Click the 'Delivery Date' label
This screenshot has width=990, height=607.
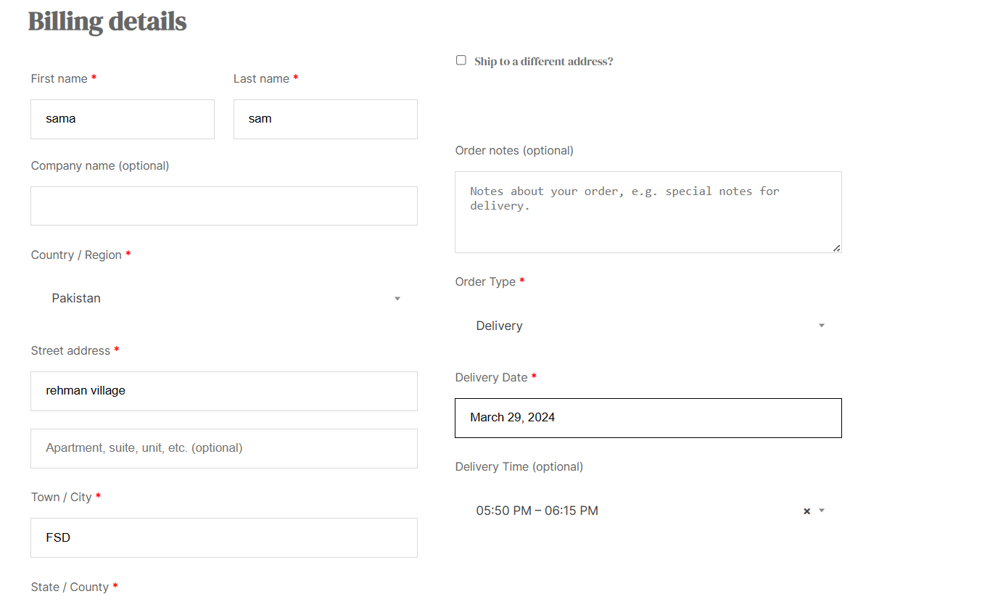(x=492, y=377)
